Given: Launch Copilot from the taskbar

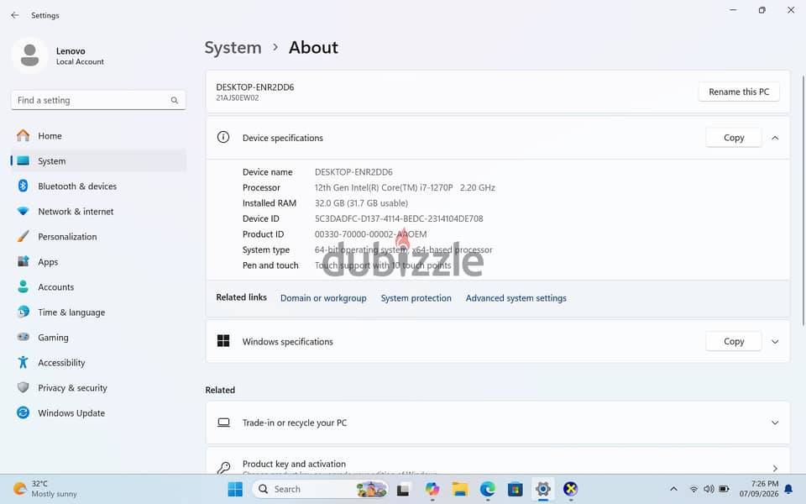Looking at the screenshot, I should coord(432,489).
